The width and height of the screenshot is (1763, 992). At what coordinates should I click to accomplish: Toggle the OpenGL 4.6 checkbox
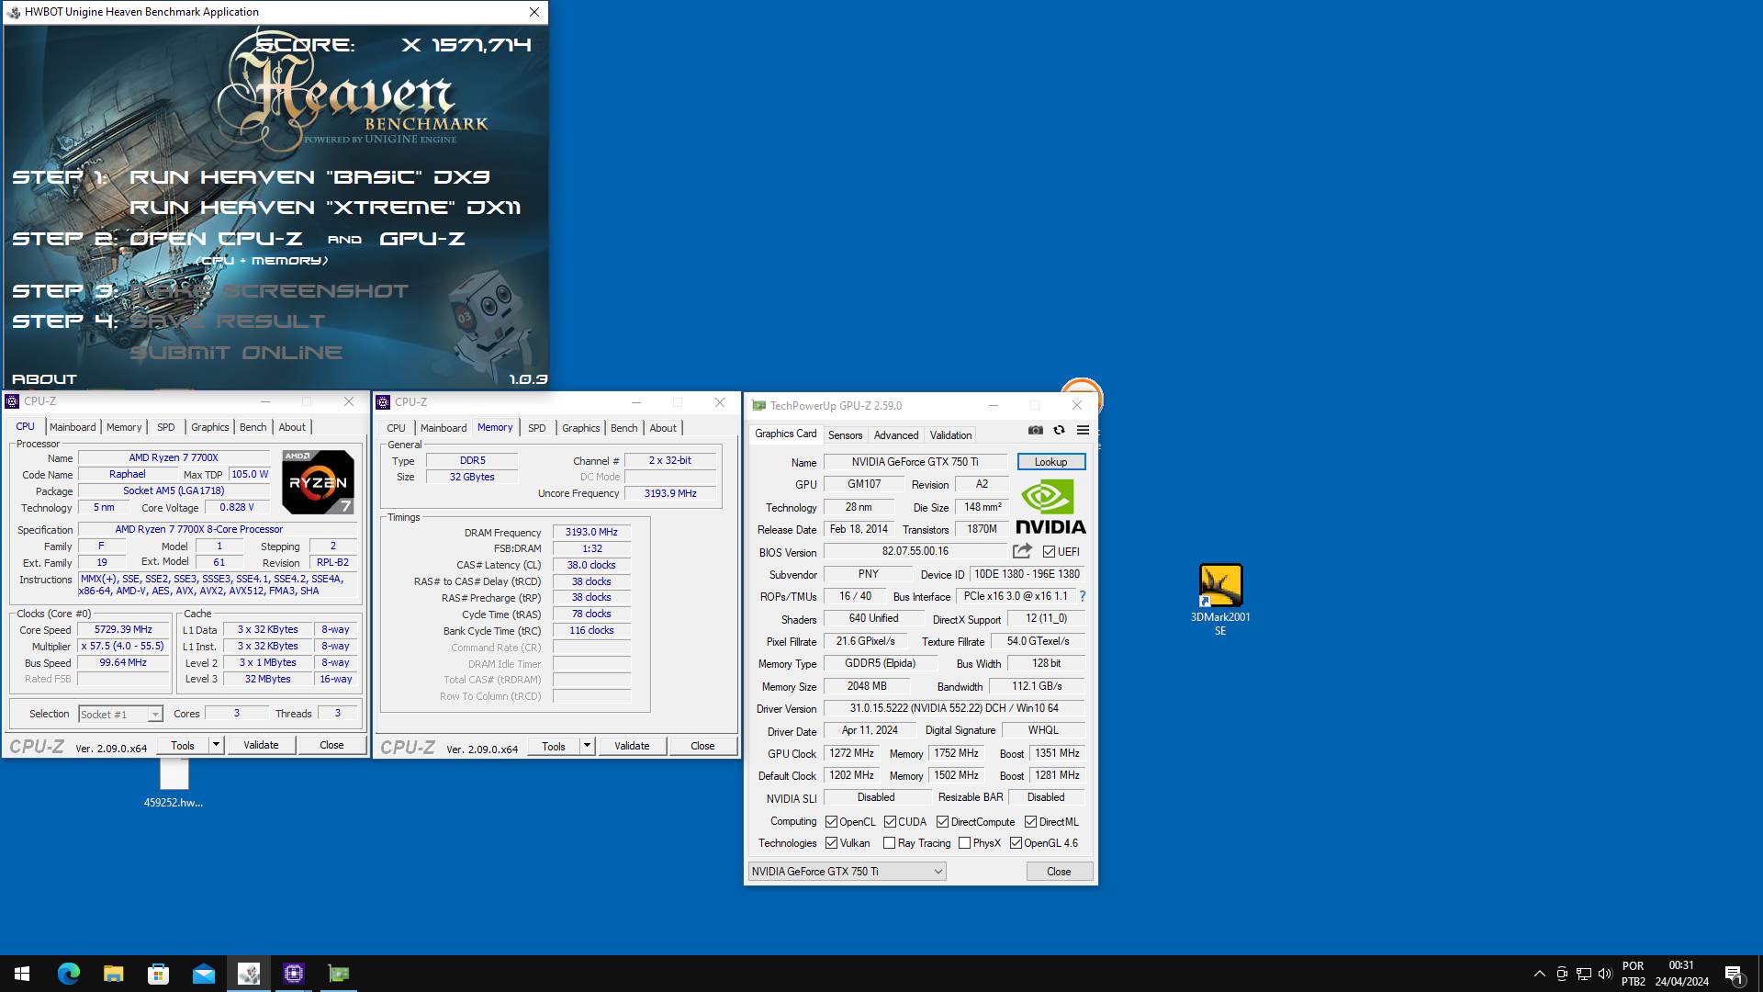[1016, 843]
